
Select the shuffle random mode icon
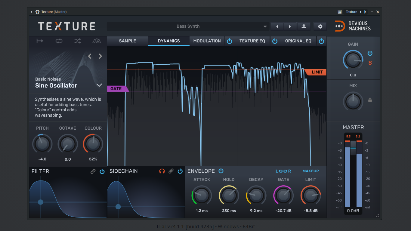point(78,41)
